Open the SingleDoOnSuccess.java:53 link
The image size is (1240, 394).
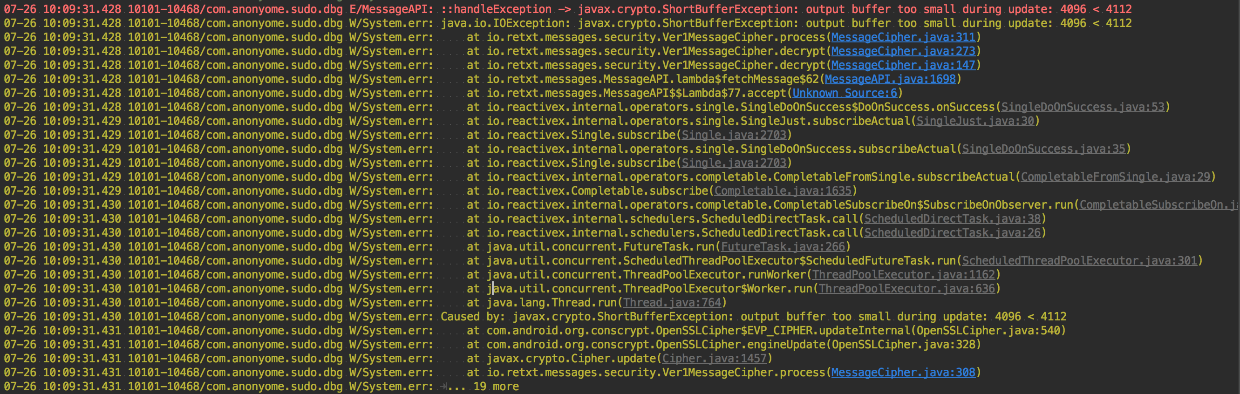click(1083, 107)
